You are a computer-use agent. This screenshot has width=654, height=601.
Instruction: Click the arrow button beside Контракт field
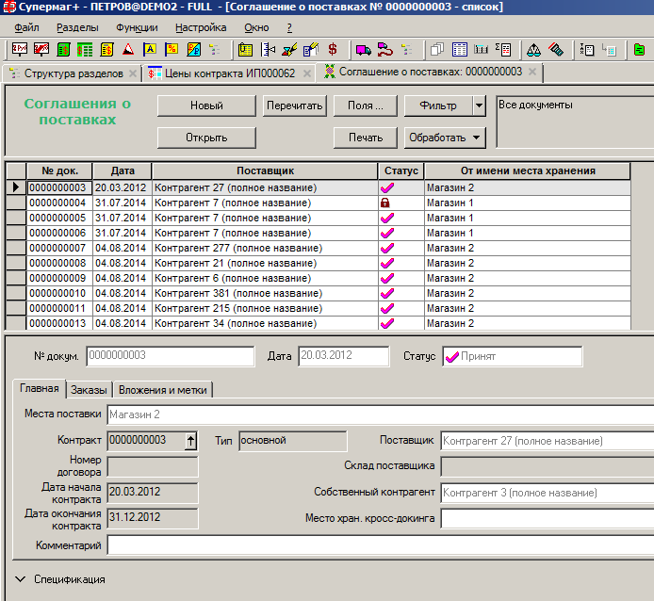(x=190, y=441)
